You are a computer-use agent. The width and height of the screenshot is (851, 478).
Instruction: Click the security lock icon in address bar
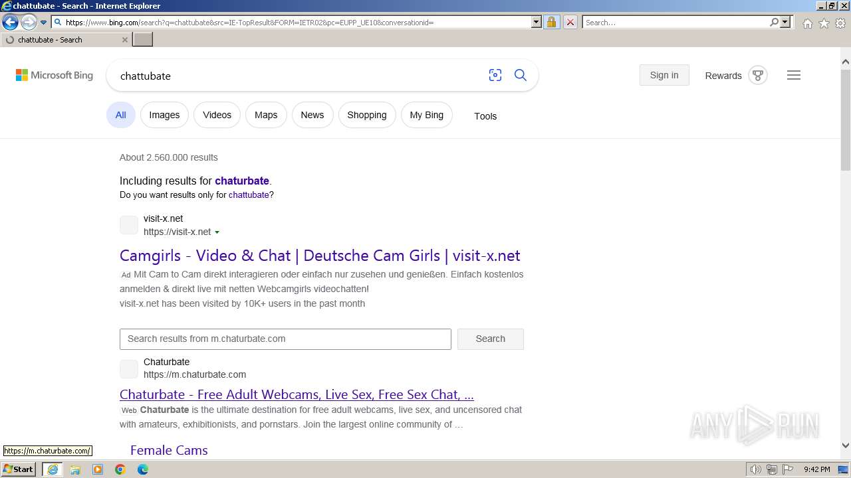[x=551, y=23]
